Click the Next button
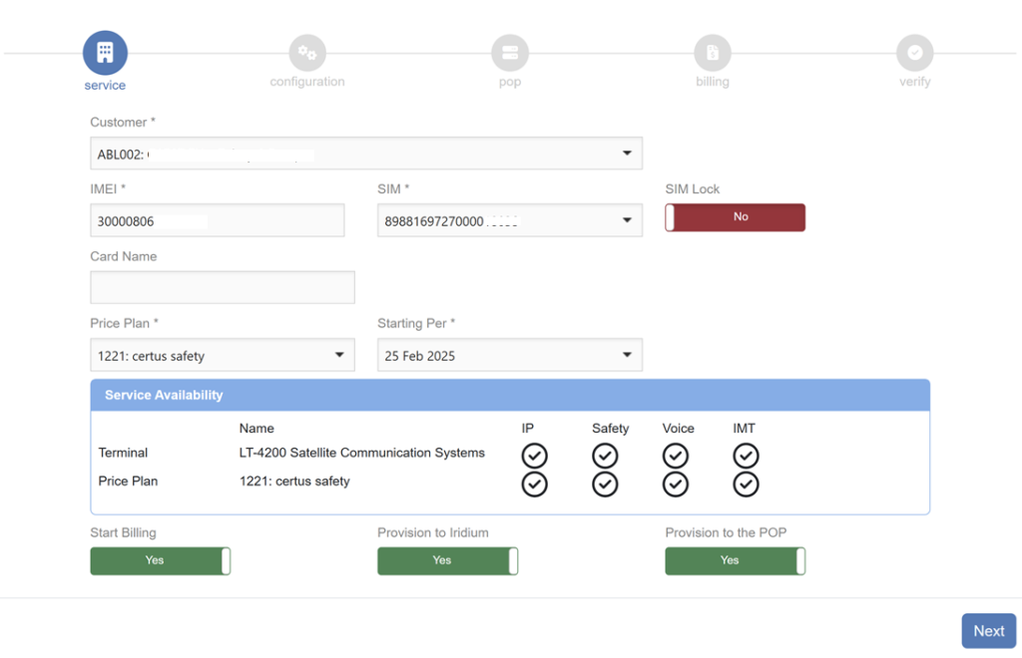 [x=988, y=631]
